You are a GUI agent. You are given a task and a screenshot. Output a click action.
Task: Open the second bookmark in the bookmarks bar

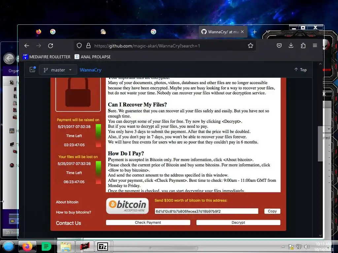point(93,57)
